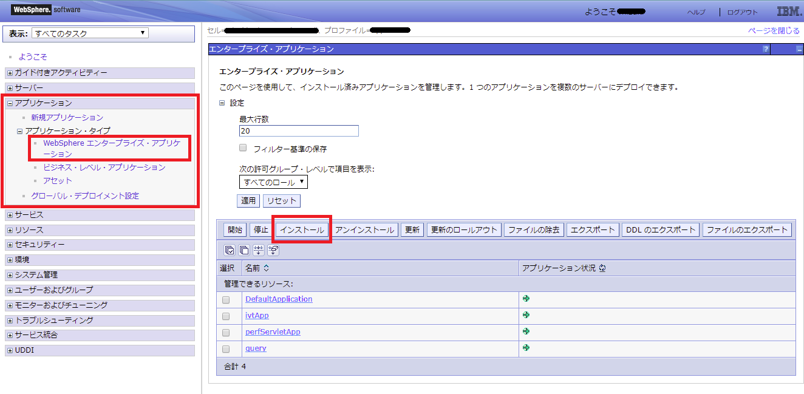The width and height of the screenshot is (804, 394).
Task: Show the filter view icon
Action: [259, 250]
